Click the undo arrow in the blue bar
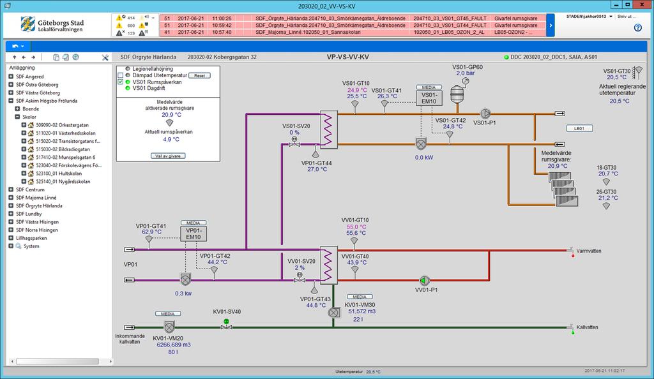The height and width of the screenshot is (379, 654). (x=15, y=46)
